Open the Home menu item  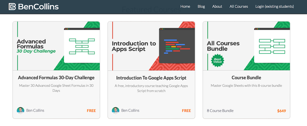tap(185, 6)
